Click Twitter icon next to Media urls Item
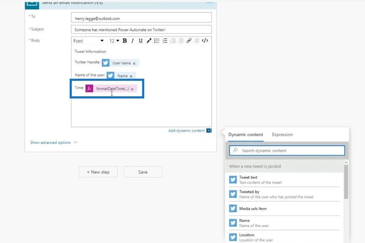The width and height of the screenshot is (365, 243). pos(233,208)
